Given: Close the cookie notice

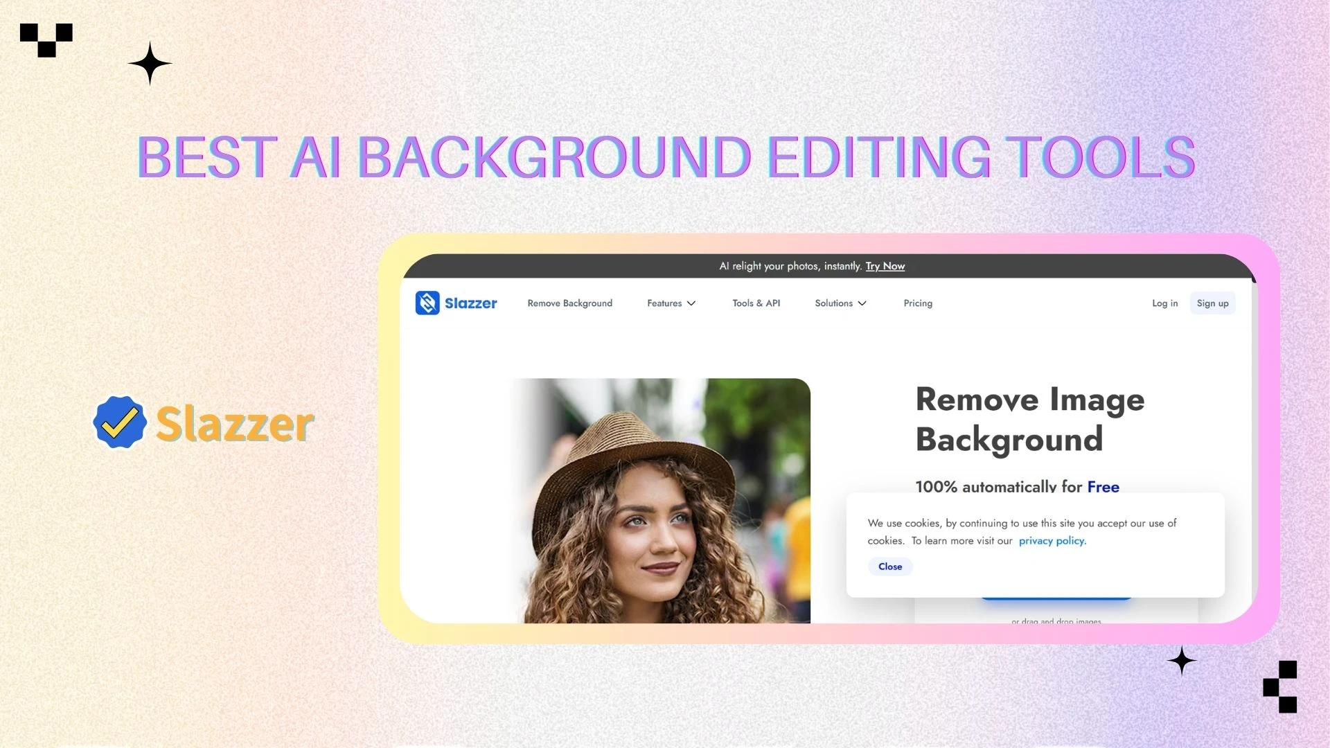Looking at the screenshot, I should (890, 567).
